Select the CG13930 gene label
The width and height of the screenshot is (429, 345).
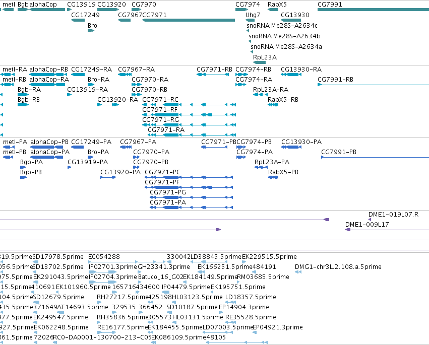point(295,15)
